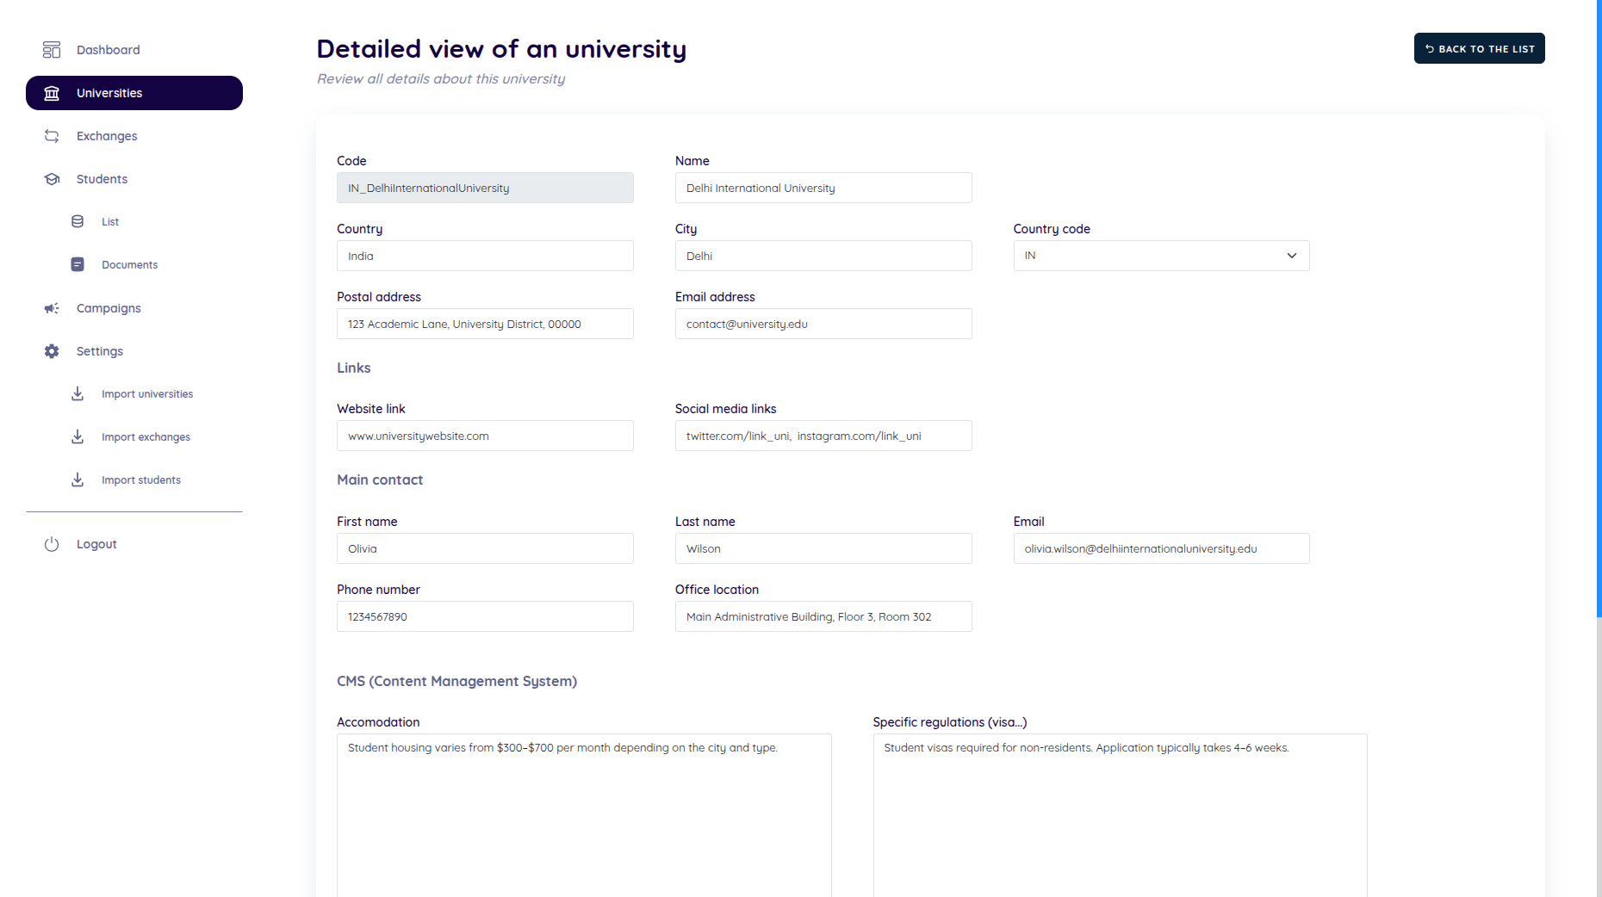Click the Campaigns megaphone icon
Image resolution: width=1602 pixels, height=897 pixels.
(52, 308)
